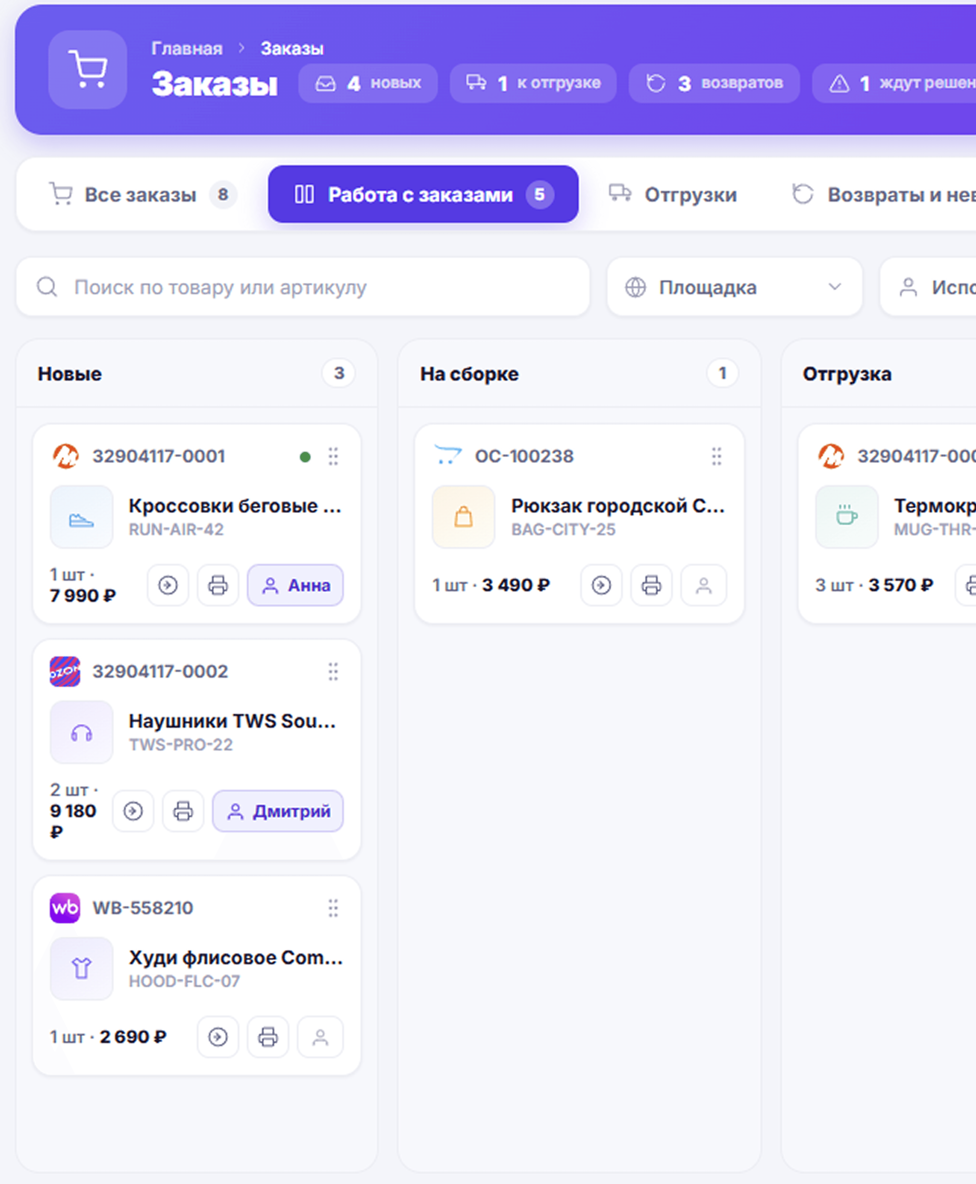Click hoodie thumbnail for HOOD-FLC-07

(x=82, y=969)
